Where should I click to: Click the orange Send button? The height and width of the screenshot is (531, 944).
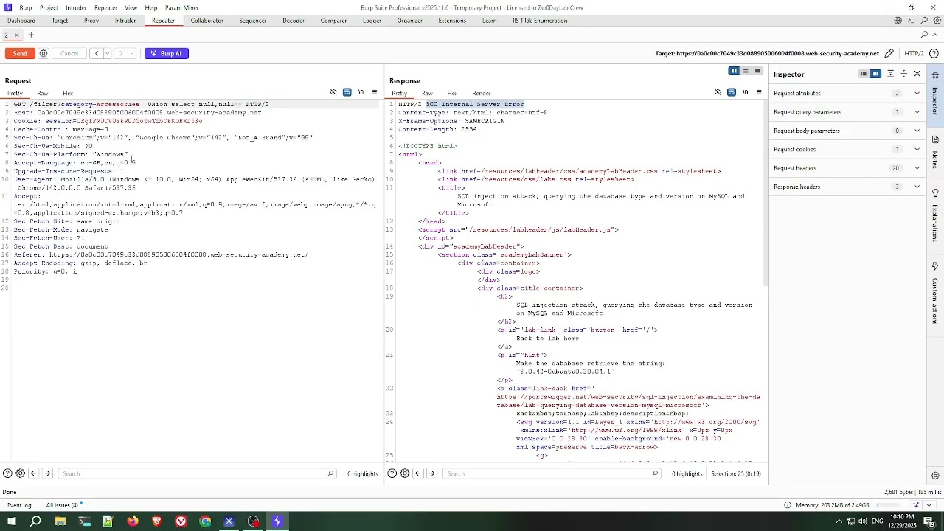(x=20, y=53)
